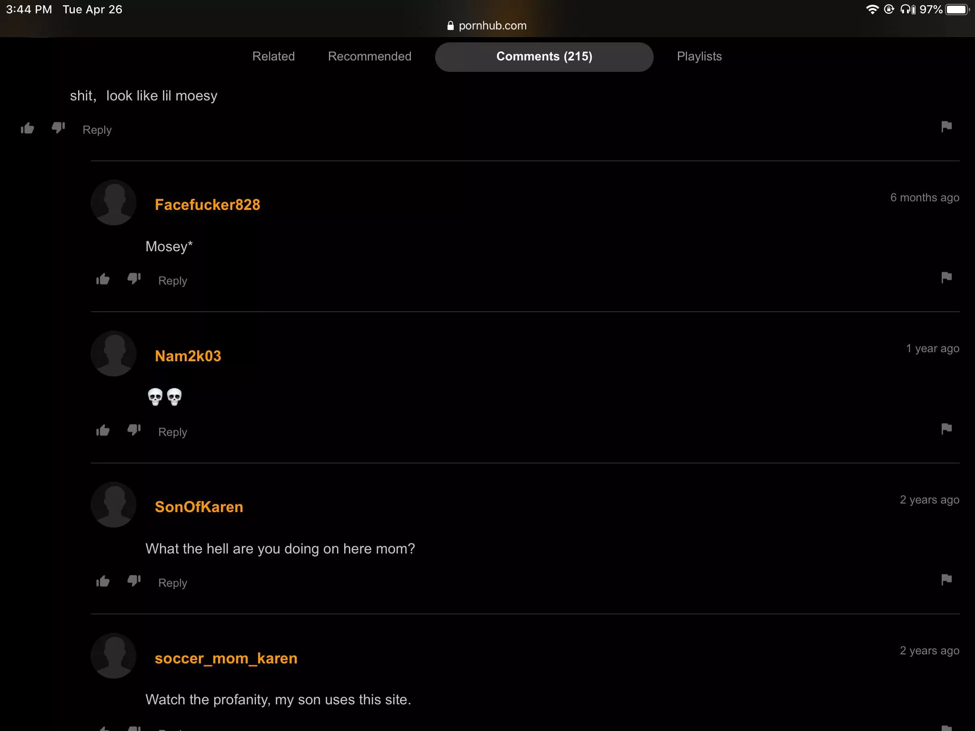Image resolution: width=975 pixels, height=731 pixels.
Task: Toggle thumbs up on Nam2k03 comment
Action: pos(103,429)
